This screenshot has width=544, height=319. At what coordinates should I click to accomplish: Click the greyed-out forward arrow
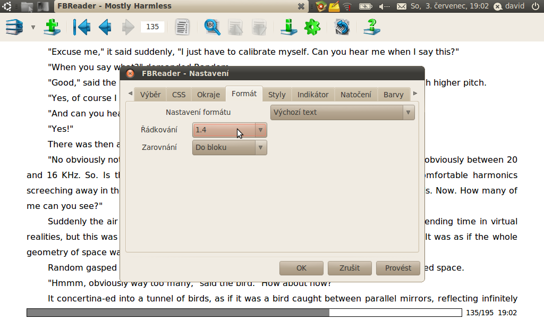[128, 27]
